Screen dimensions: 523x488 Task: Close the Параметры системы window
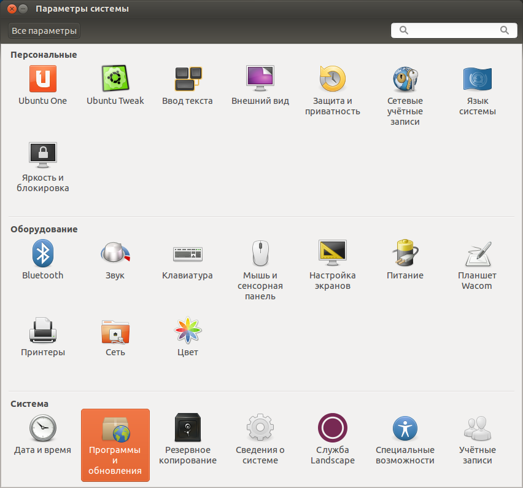coord(12,9)
